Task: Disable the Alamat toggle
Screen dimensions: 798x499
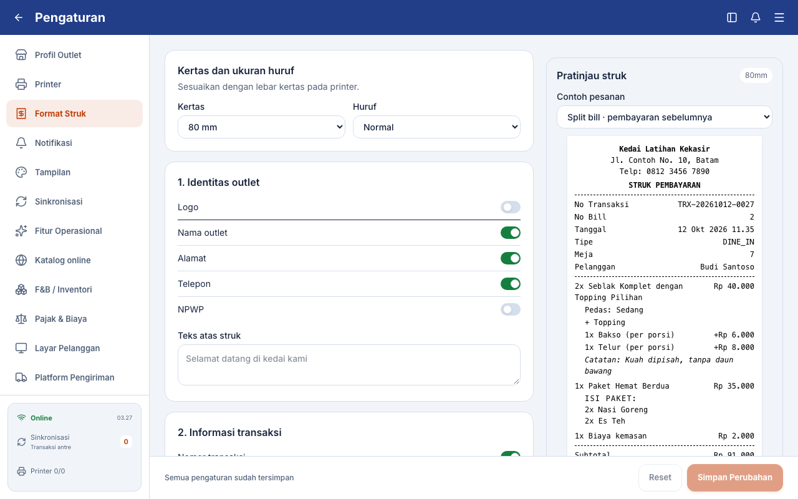Action: click(511, 258)
